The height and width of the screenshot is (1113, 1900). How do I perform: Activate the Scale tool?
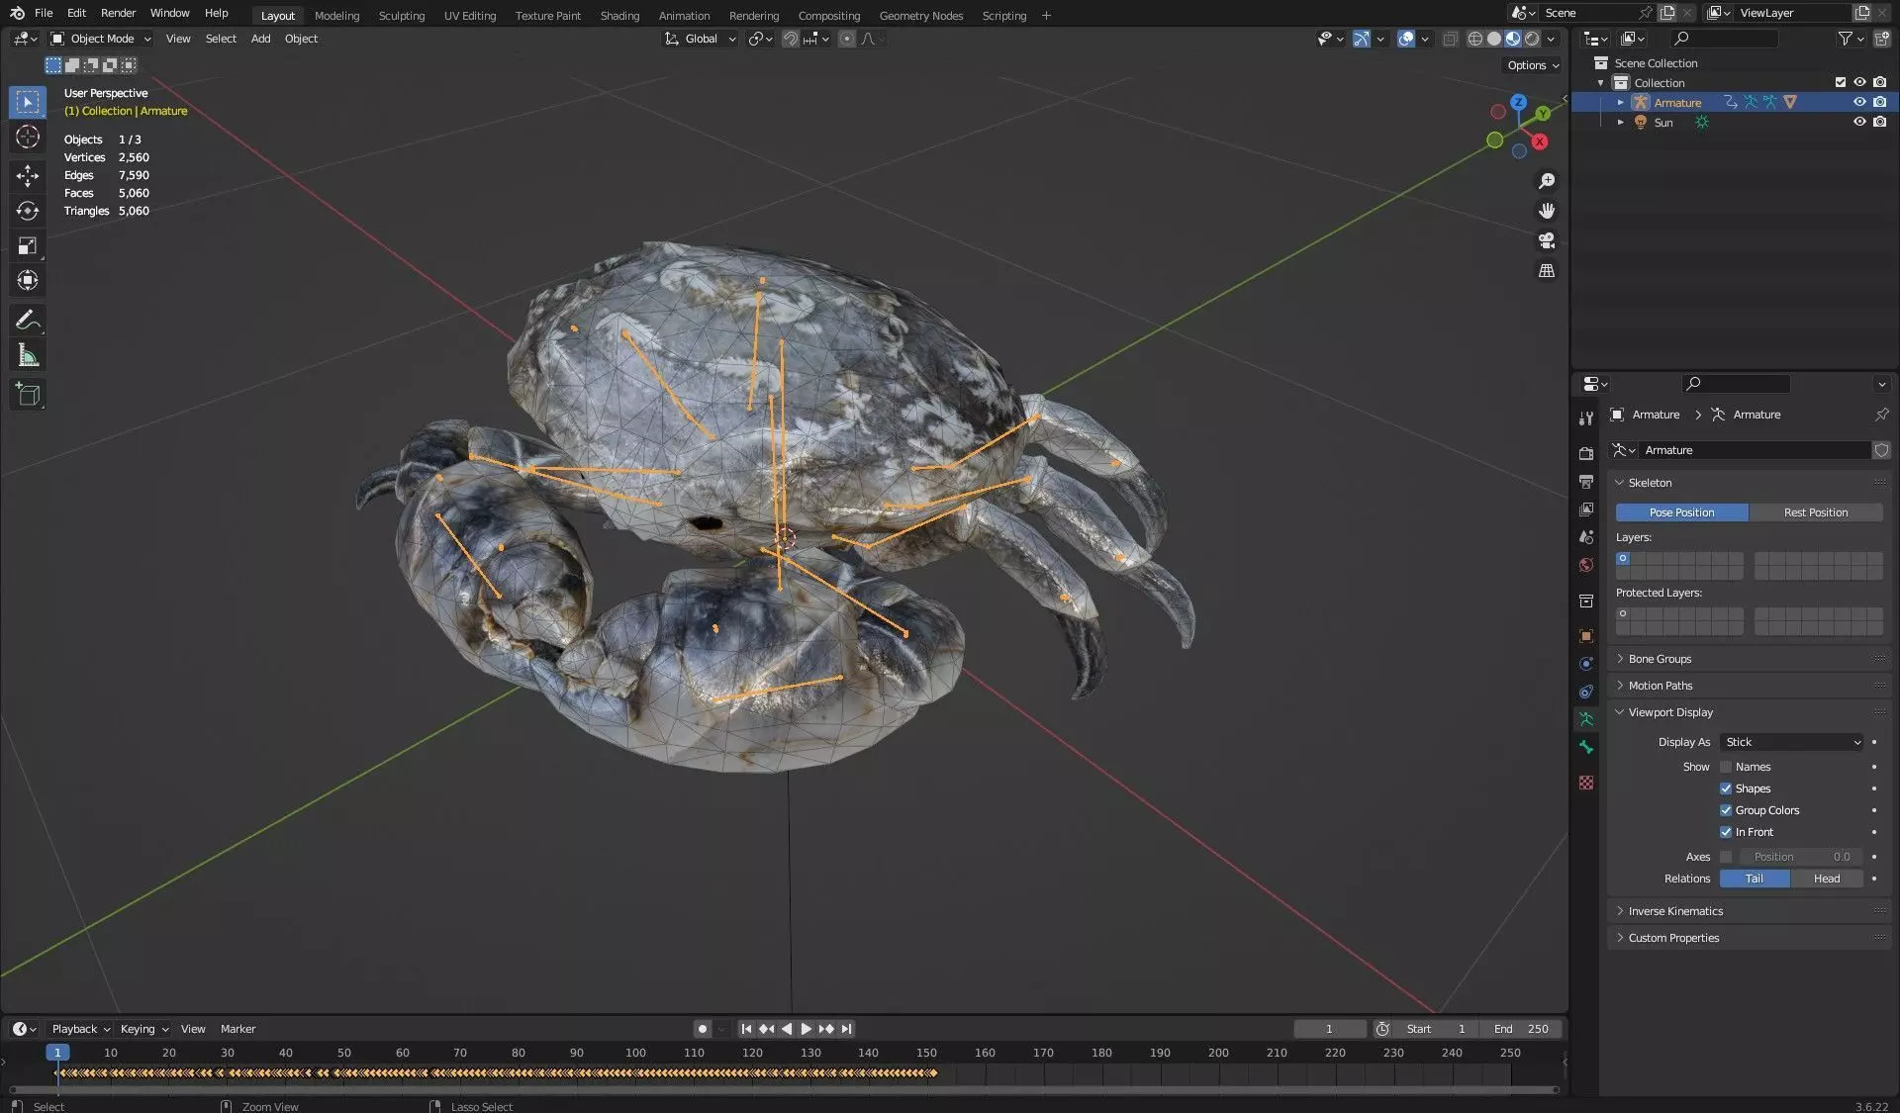tap(28, 245)
